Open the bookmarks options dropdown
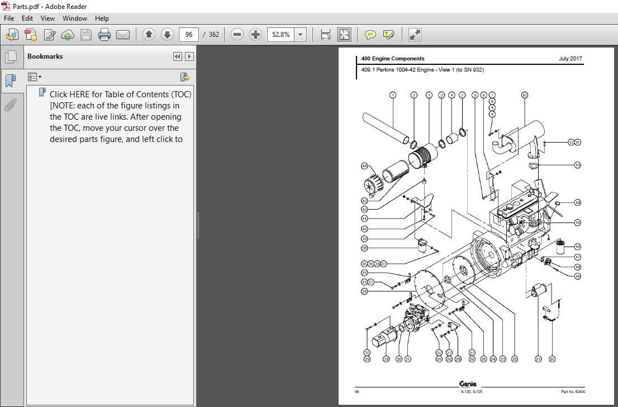618x407 pixels. click(x=35, y=77)
